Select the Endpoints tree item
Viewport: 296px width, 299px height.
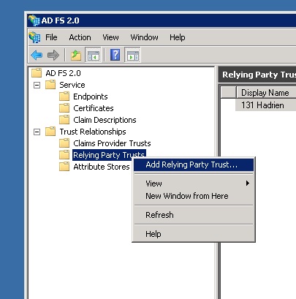coord(91,96)
